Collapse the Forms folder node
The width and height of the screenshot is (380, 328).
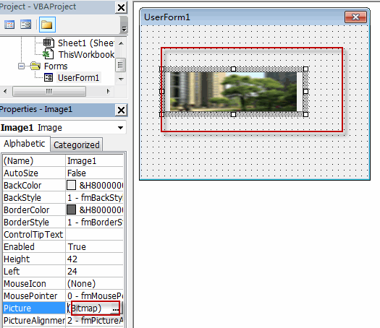point(21,66)
